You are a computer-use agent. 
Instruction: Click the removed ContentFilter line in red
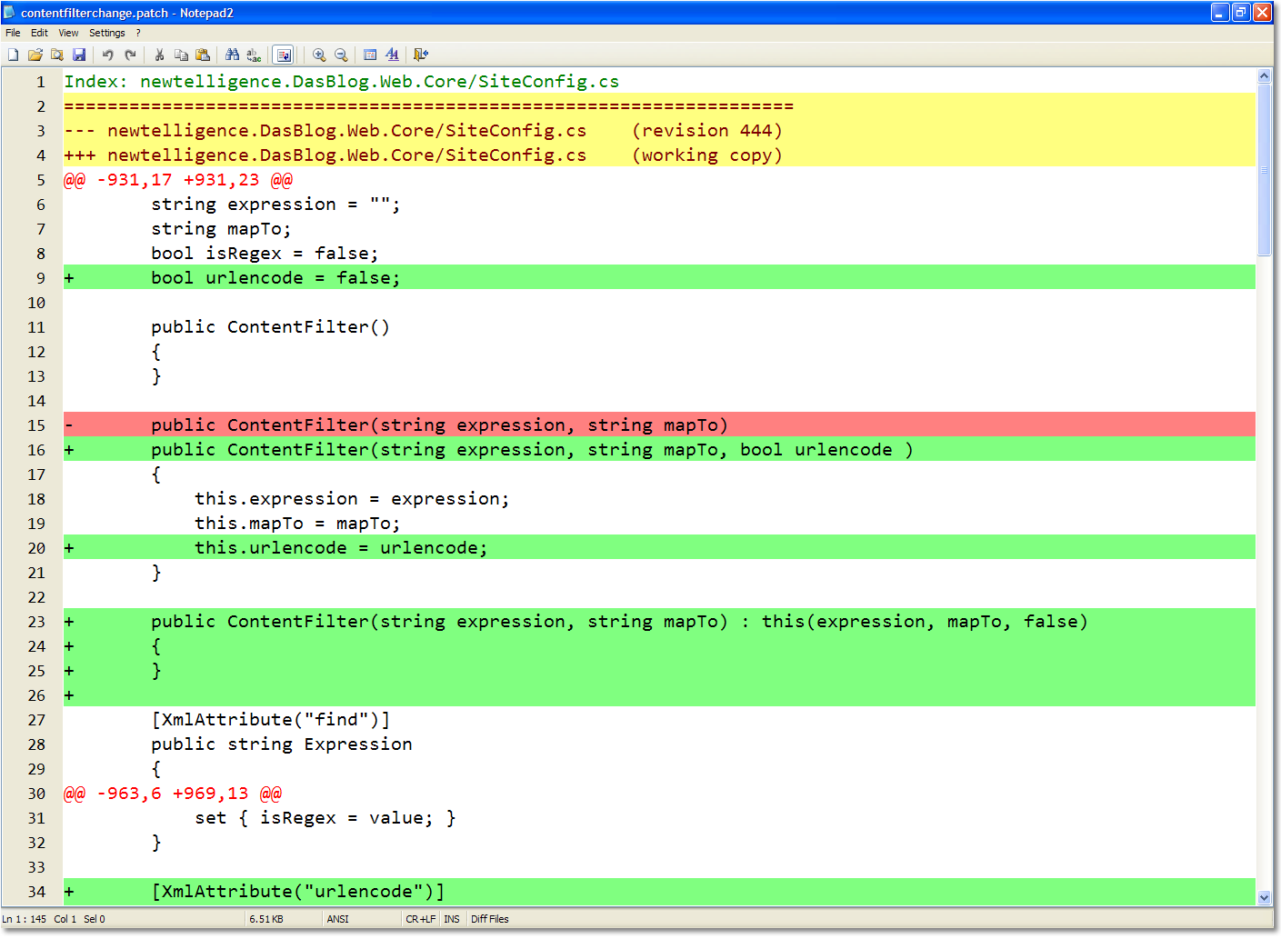[x=659, y=425]
